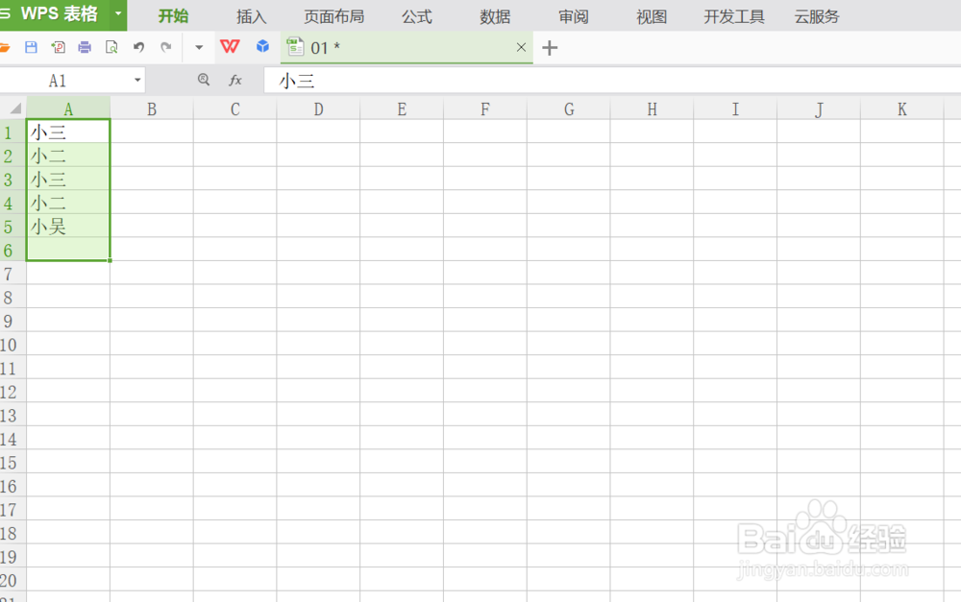The image size is (961, 602).
Task: Redo the last action
Action: tap(165, 47)
